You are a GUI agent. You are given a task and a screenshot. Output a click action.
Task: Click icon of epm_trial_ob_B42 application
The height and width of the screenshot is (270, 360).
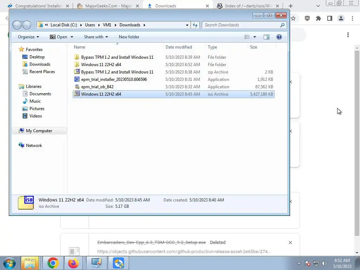77,86
